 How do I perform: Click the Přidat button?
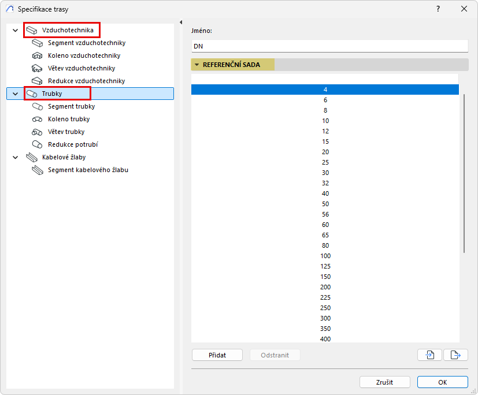click(x=217, y=355)
